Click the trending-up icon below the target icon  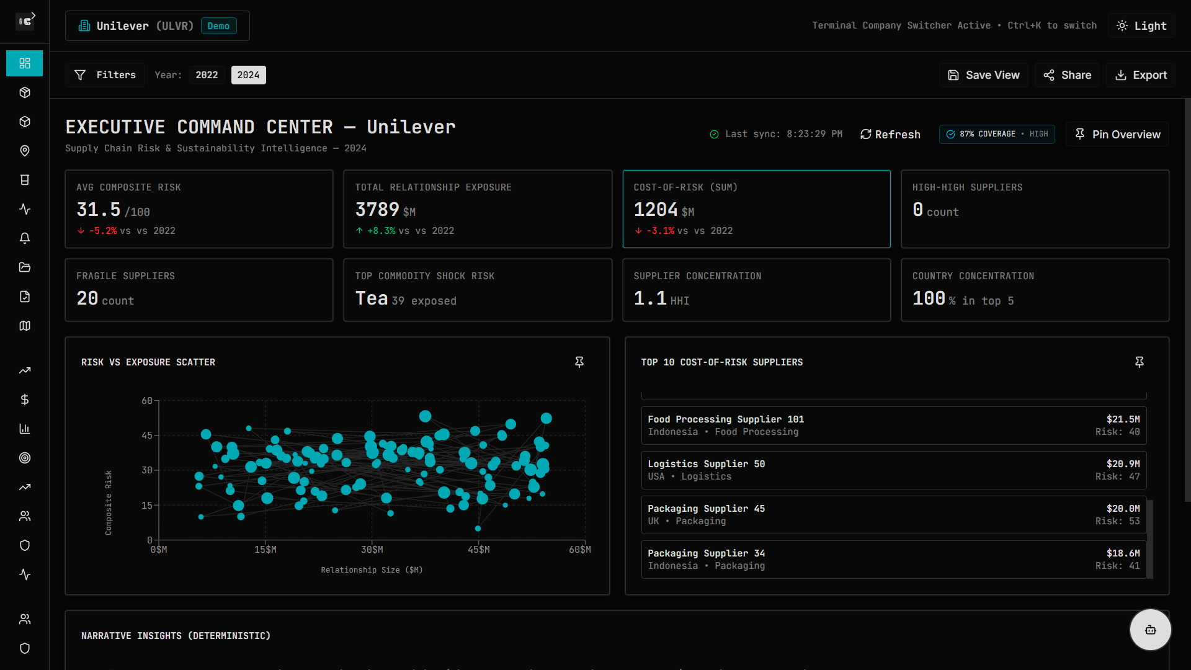24,487
